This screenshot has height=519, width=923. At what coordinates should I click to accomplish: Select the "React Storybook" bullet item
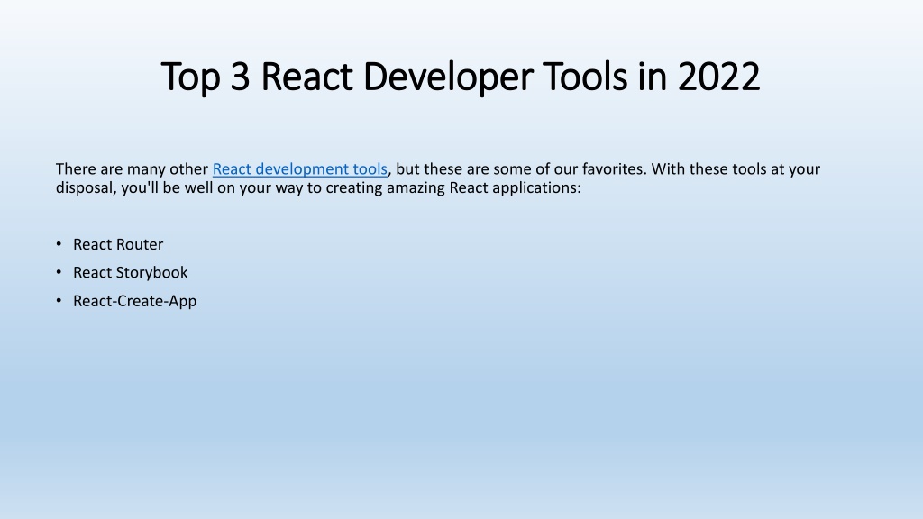[x=130, y=272]
